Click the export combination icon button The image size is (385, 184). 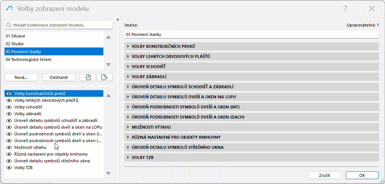click(x=104, y=77)
